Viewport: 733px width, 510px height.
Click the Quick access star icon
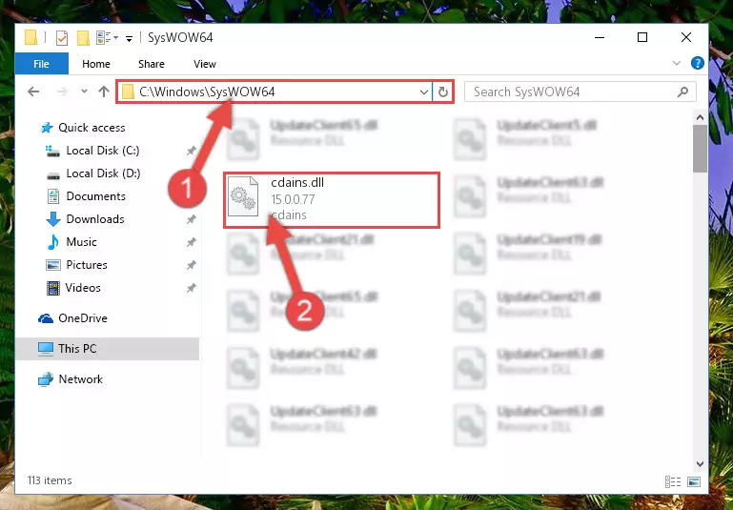click(47, 128)
